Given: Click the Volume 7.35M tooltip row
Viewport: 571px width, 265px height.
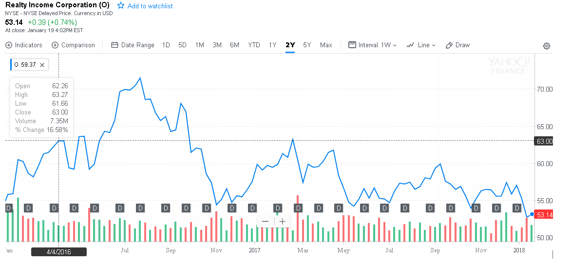Looking at the screenshot, I should (41, 121).
